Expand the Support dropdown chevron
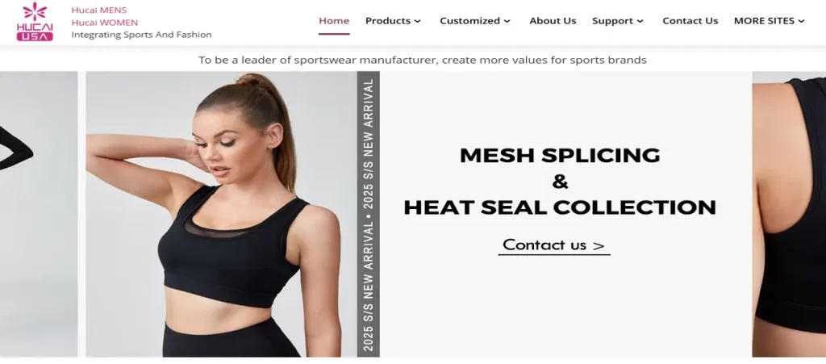The height and width of the screenshot is (364, 826). 640,22
